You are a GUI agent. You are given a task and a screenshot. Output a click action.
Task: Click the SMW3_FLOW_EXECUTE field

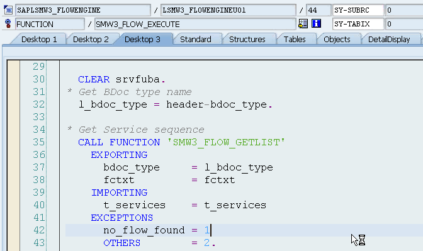[x=195, y=24]
